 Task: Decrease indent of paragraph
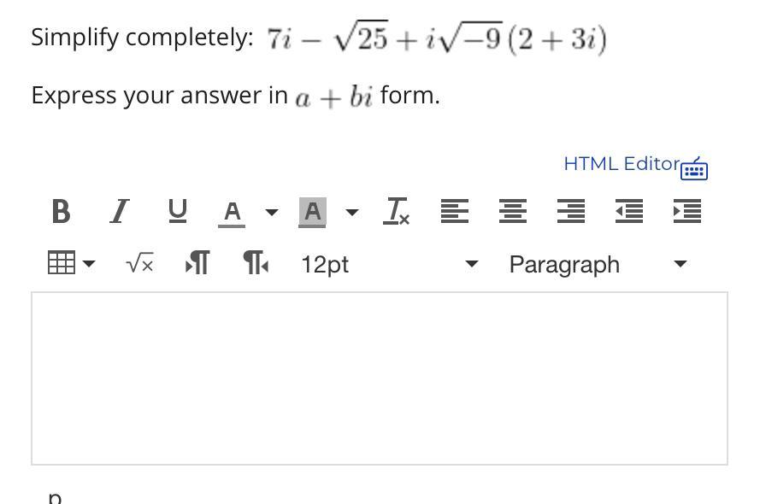tap(629, 211)
